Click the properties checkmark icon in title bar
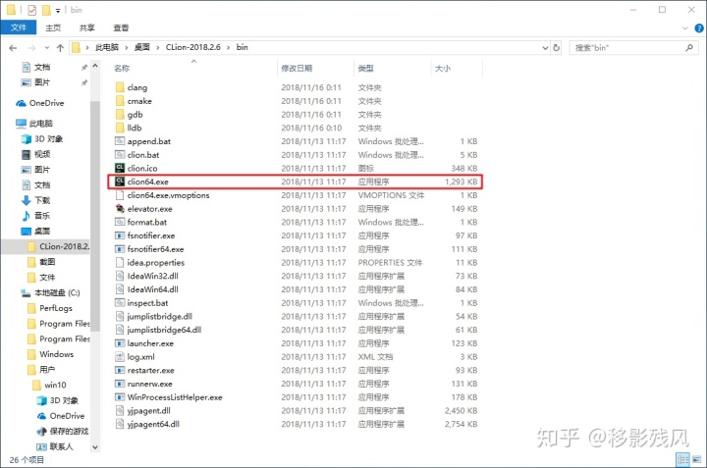 pos(32,10)
